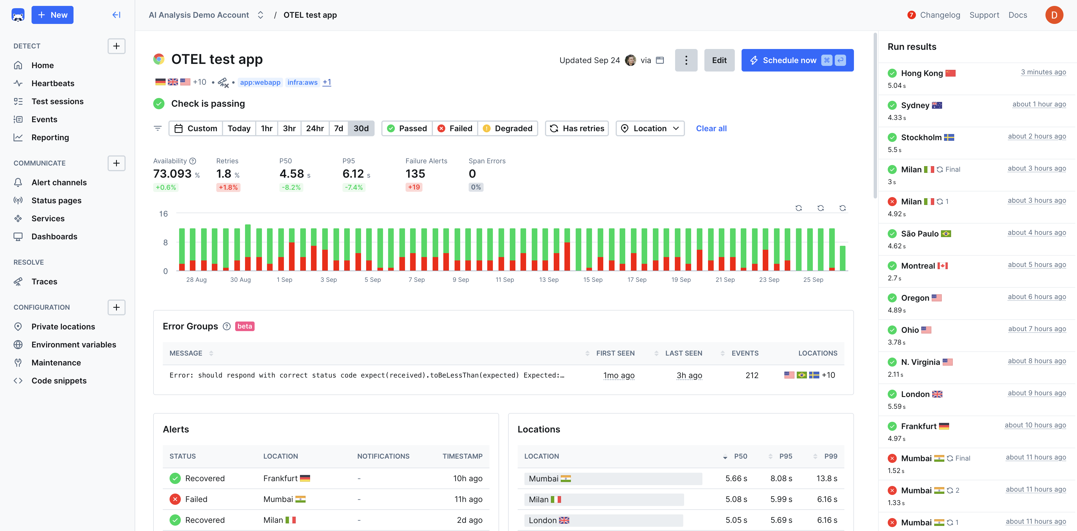The height and width of the screenshot is (531, 1077).
Task: Click the Clear all link
Action: click(x=711, y=128)
